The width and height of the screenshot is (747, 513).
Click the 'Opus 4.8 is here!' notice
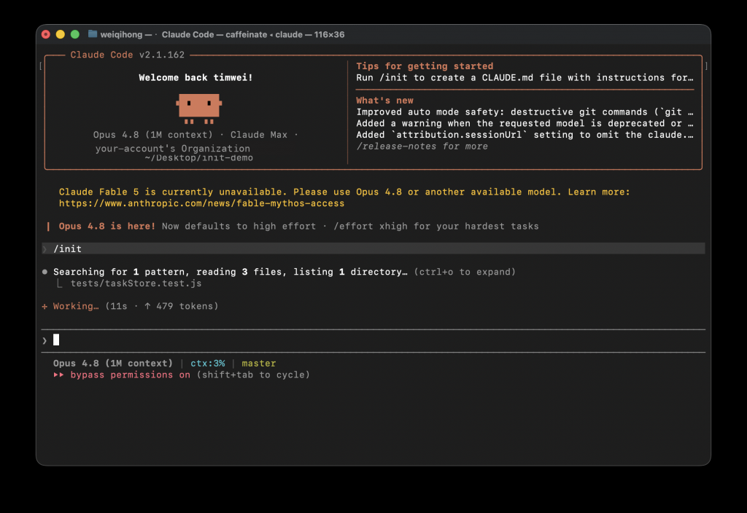107,226
